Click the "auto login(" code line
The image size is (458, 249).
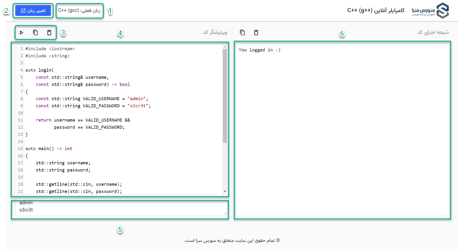coord(40,70)
